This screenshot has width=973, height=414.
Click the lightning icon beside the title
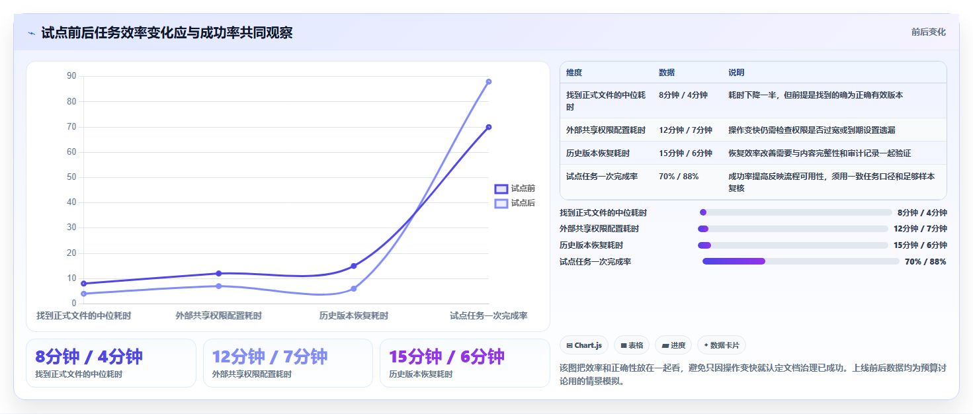[31, 33]
